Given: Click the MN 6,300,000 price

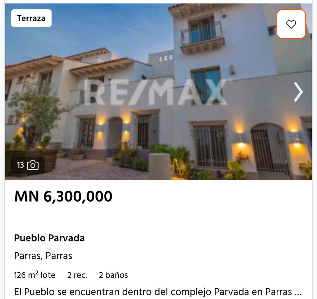Looking at the screenshot, I should tap(63, 196).
